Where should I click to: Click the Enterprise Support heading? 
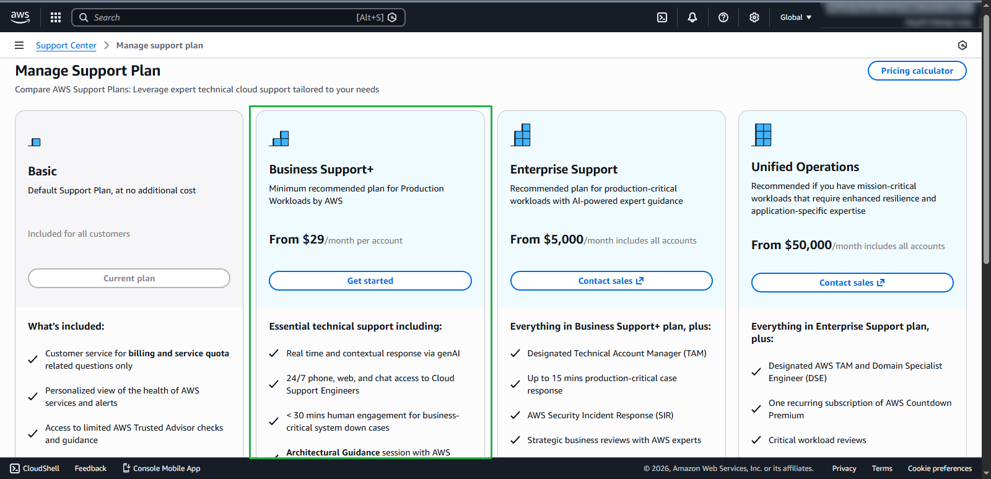(564, 169)
